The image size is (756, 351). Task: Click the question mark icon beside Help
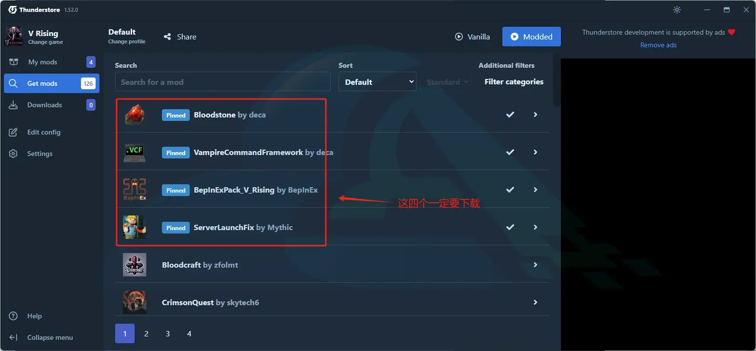pos(14,316)
